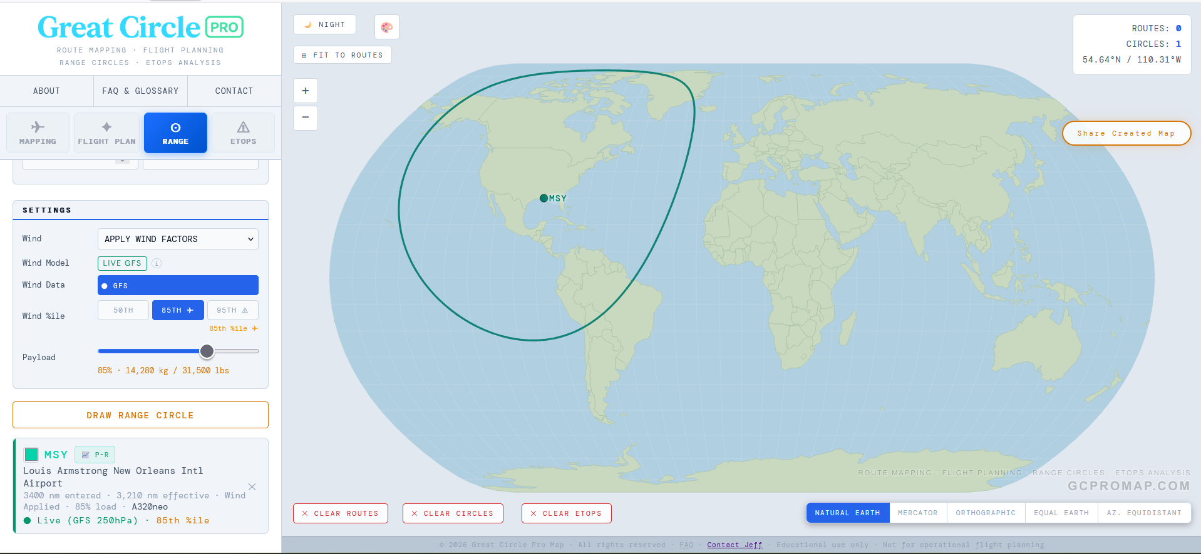Open the footer FAQ link
The width and height of the screenshot is (1201, 554).
pyautogui.click(x=686, y=545)
